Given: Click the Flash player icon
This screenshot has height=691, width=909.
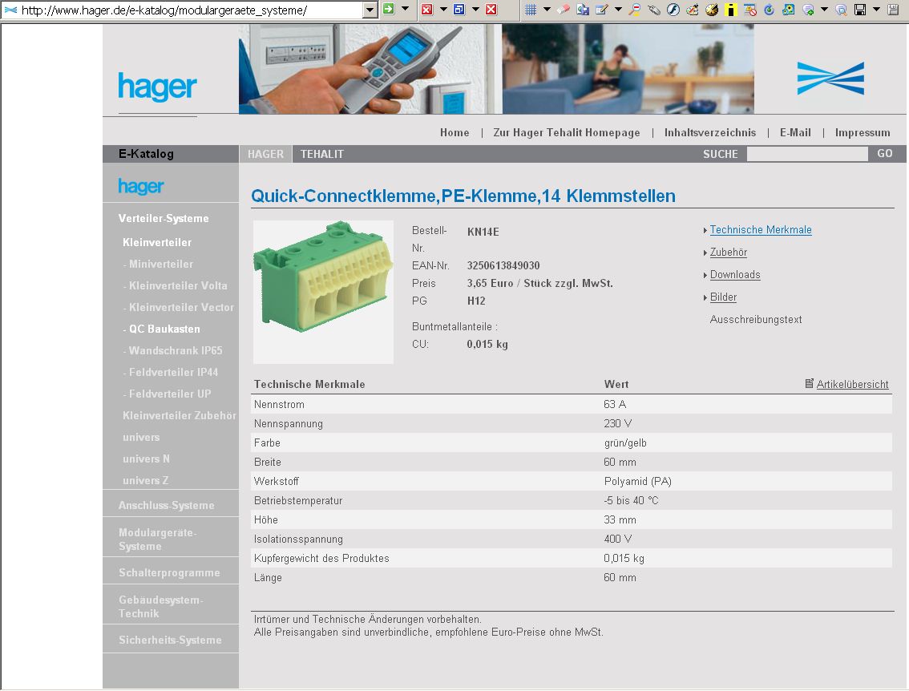Looking at the screenshot, I should coord(673,10).
